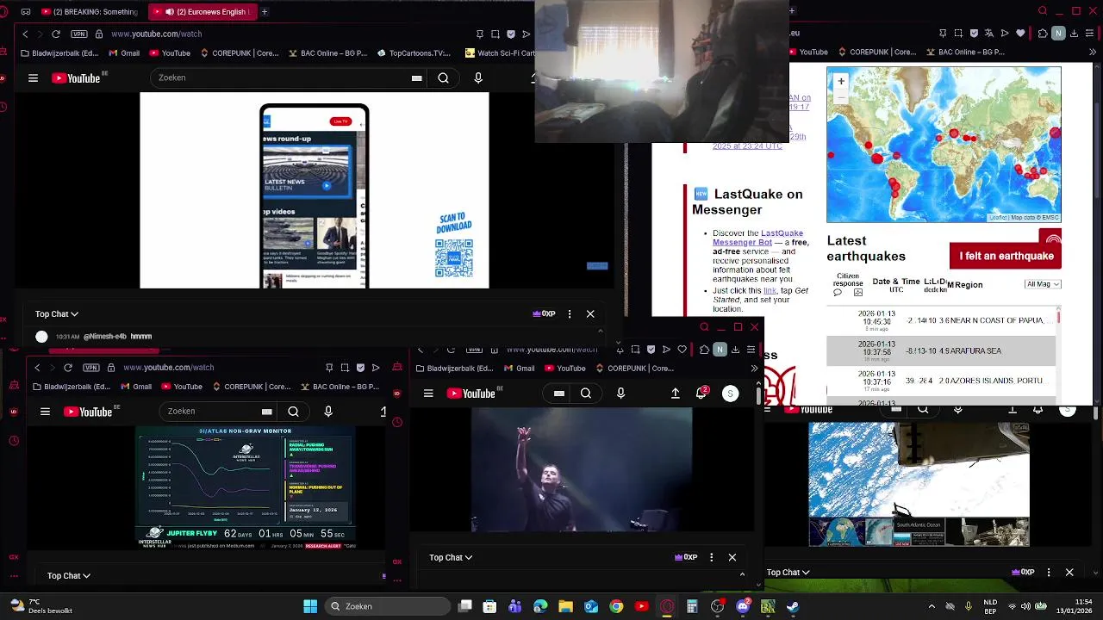
Task: Select the Euronews English browser tab
Action: coord(203,12)
